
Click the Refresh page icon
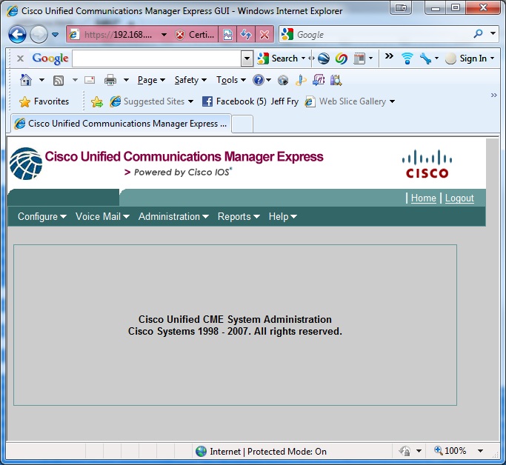point(246,35)
